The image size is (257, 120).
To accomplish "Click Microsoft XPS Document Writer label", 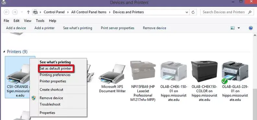I will pos(112,89).
